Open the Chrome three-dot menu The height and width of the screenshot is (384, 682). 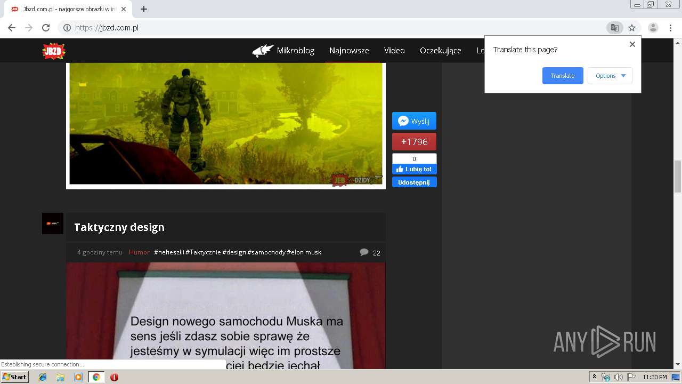670,28
